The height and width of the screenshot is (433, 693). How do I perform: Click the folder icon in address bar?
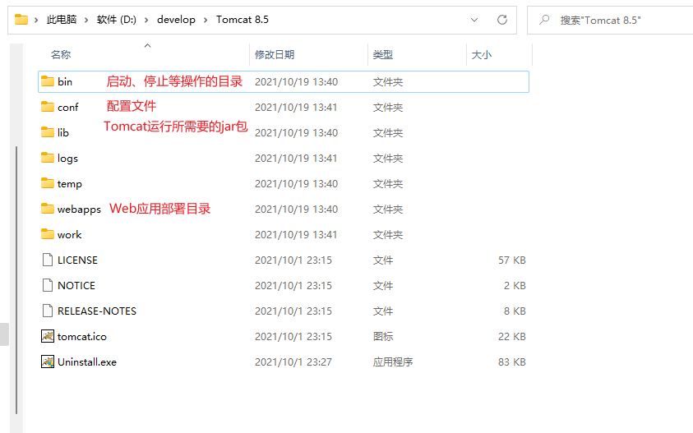(x=21, y=20)
